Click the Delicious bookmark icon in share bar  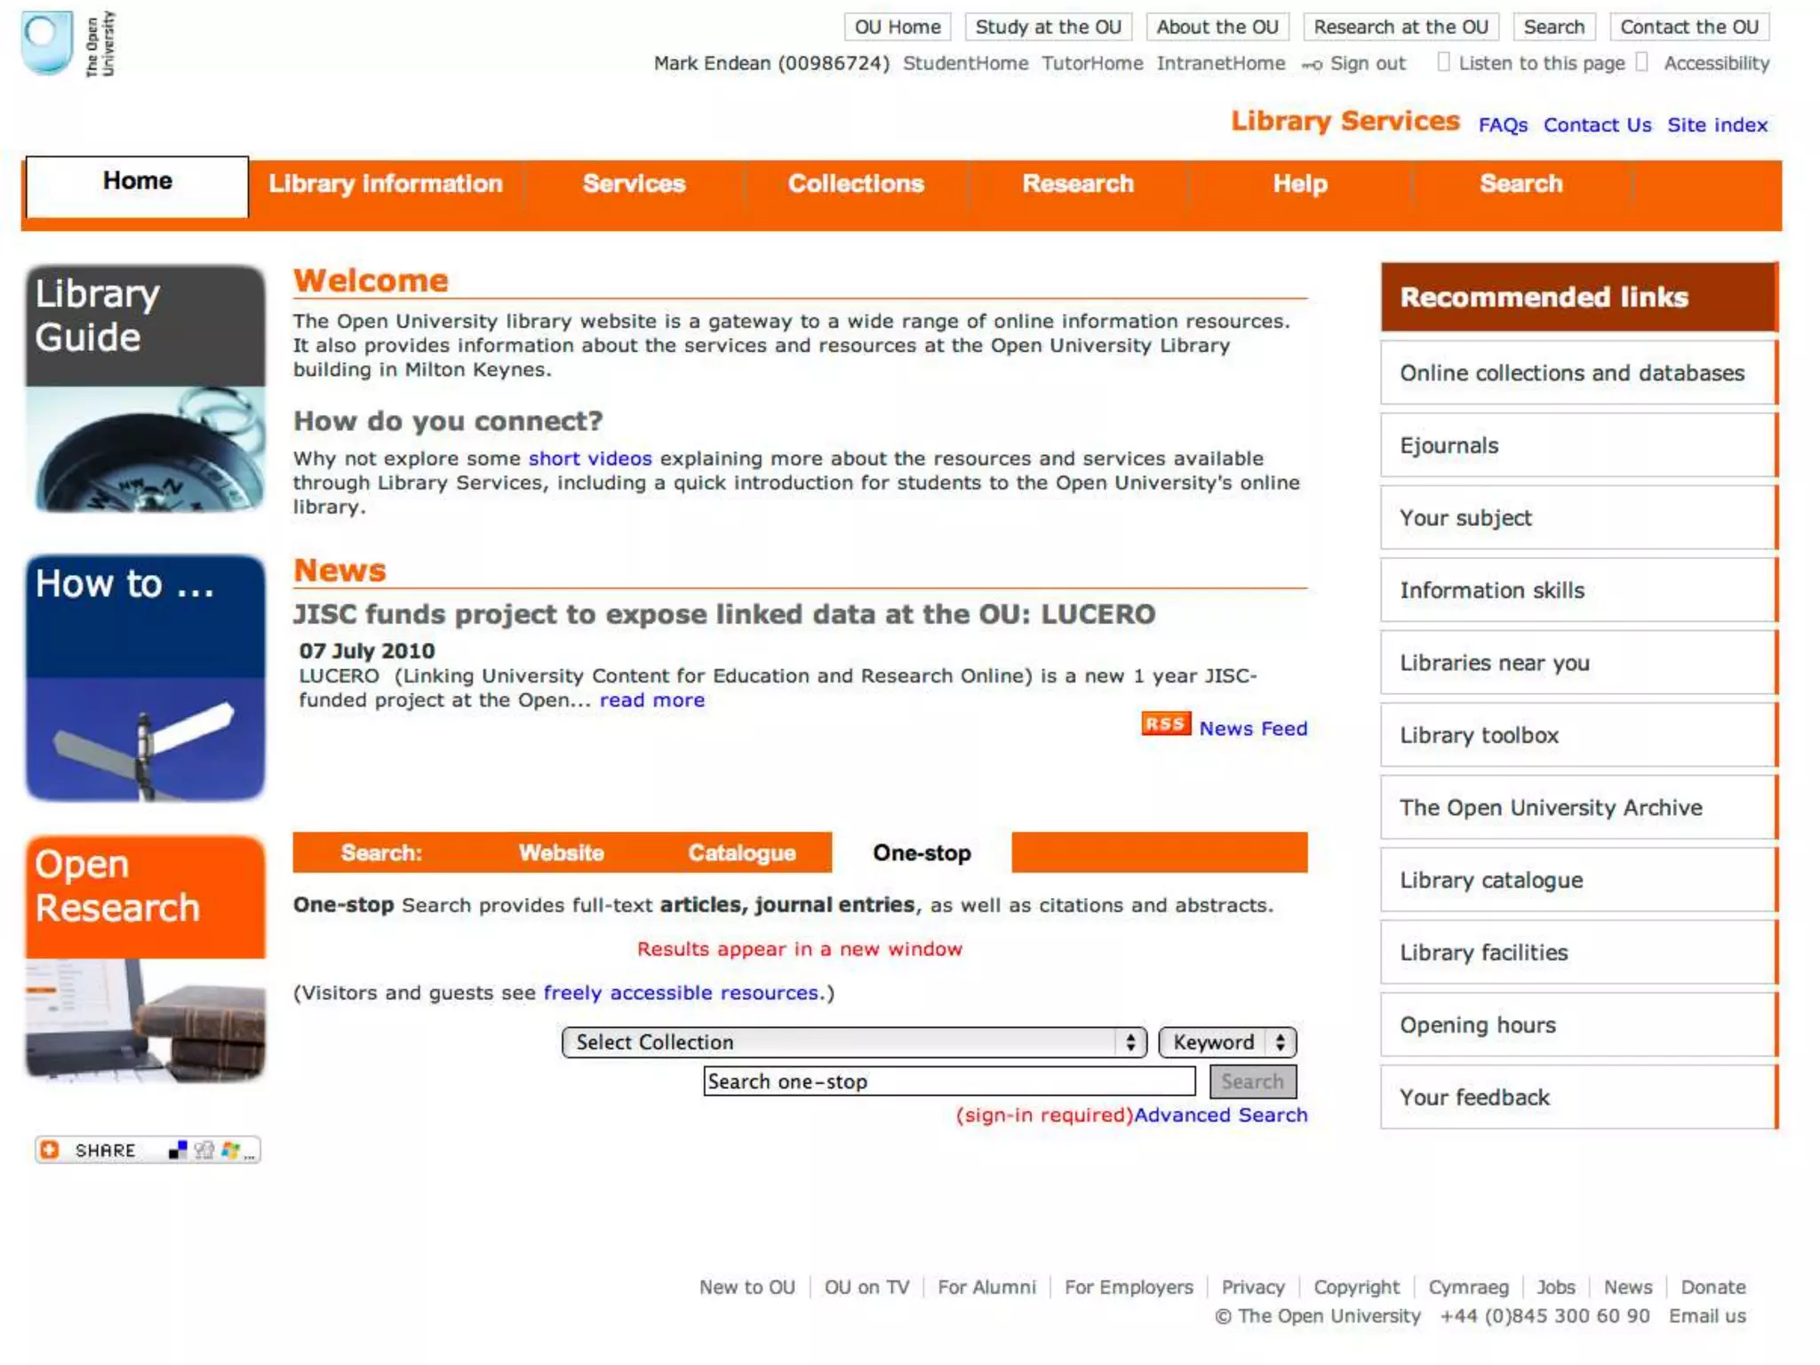coord(178,1150)
